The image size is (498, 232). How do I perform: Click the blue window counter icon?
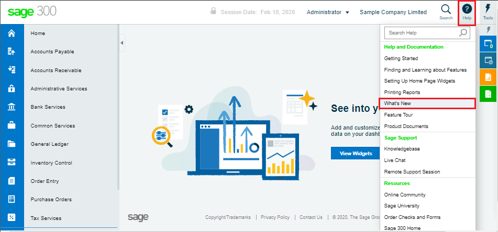488,44
